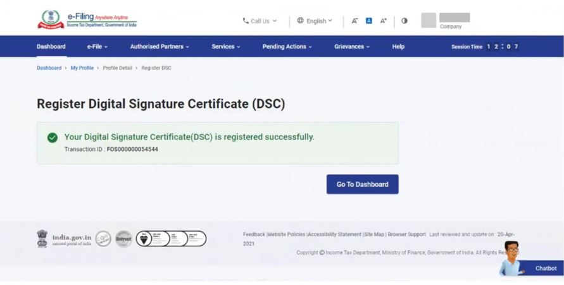Open the Authorised Partners menu
Screen dimensions: 564x285
pyautogui.click(x=160, y=47)
